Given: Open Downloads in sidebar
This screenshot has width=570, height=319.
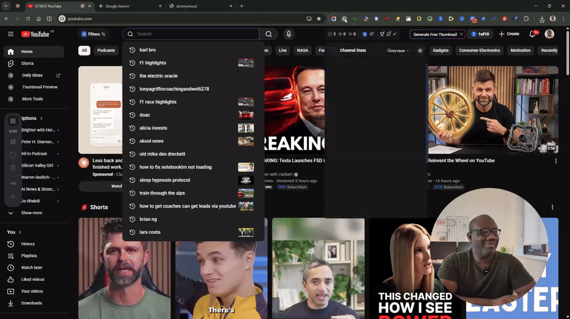Looking at the screenshot, I should coord(34,303).
